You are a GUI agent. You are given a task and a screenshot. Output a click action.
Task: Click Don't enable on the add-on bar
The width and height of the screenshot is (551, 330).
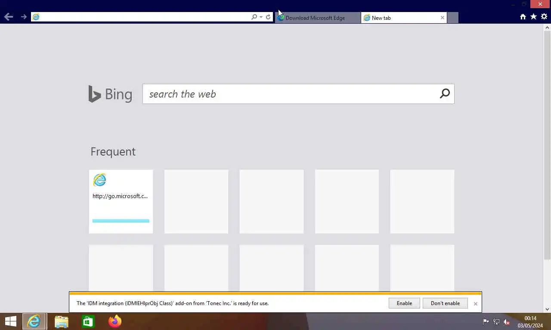(x=445, y=303)
